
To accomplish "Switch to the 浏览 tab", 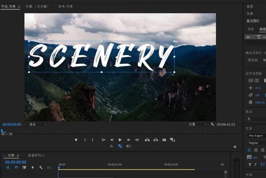I will click(x=251, y=29).
